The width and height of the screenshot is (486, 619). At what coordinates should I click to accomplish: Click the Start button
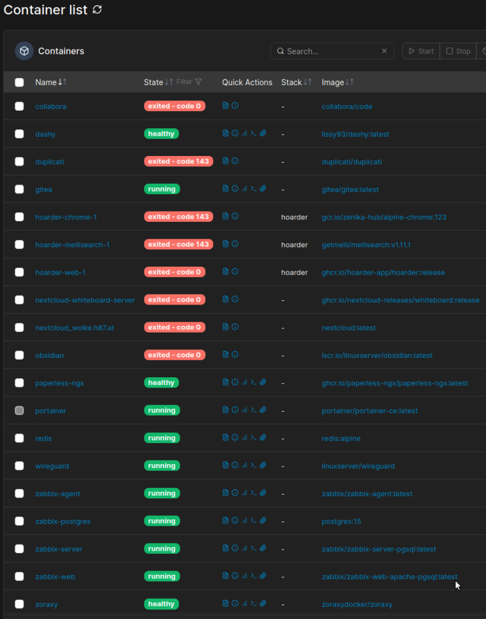coord(421,51)
